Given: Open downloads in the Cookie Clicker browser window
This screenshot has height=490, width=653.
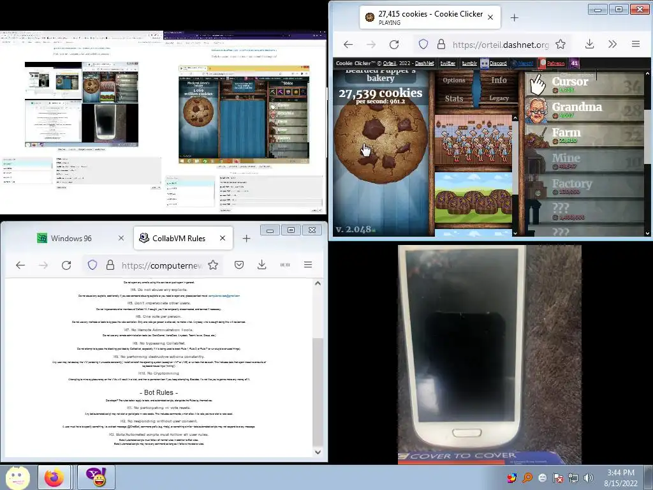Looking at the screenshot, I should pos(589,44).
